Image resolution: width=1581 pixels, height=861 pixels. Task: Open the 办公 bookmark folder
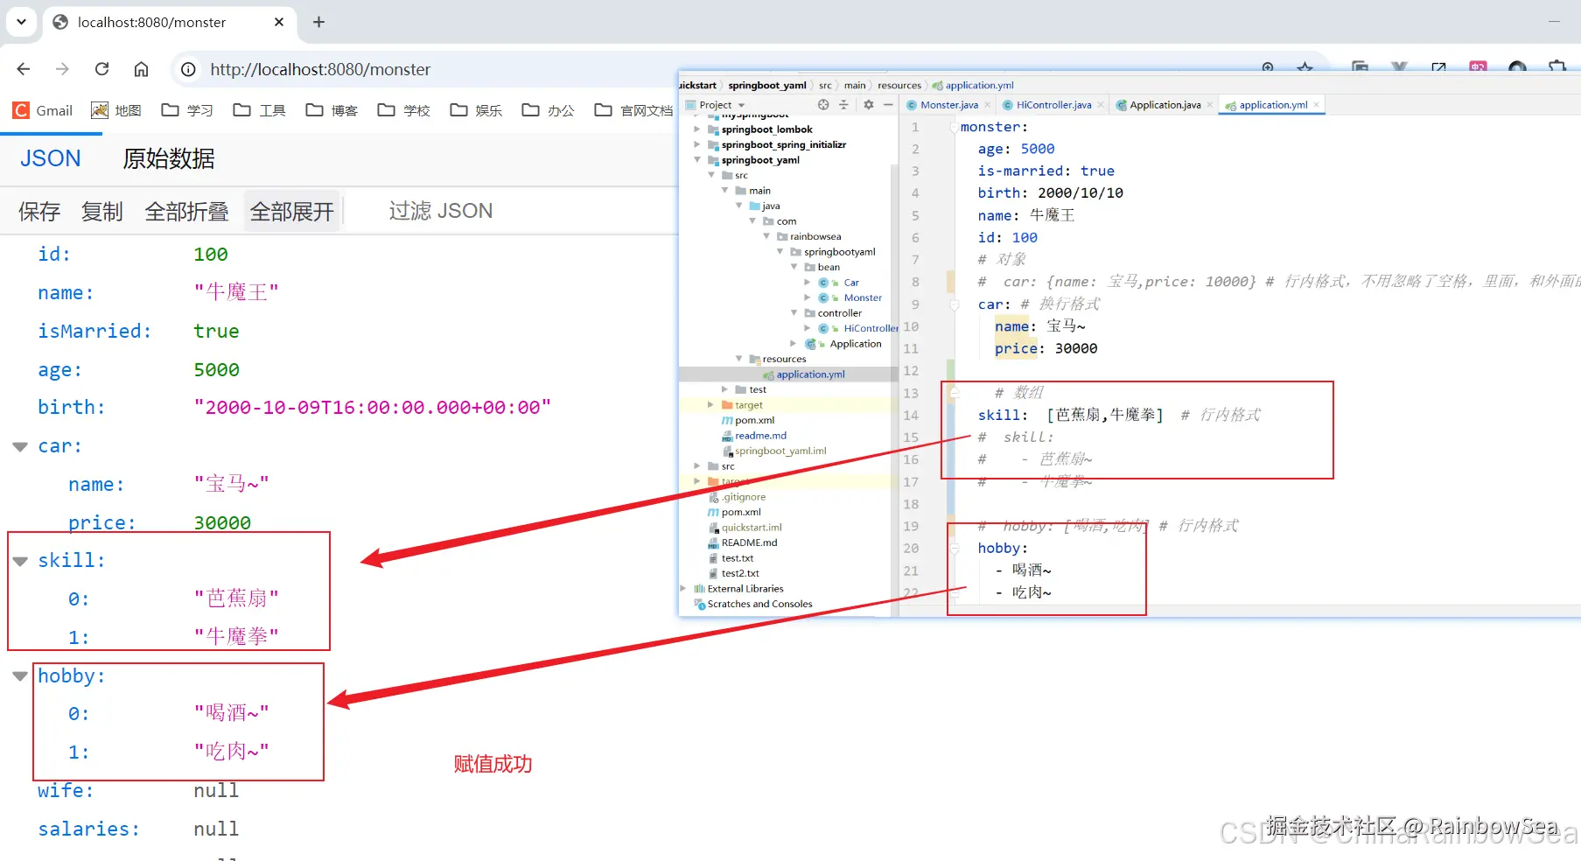pos(548,110)
